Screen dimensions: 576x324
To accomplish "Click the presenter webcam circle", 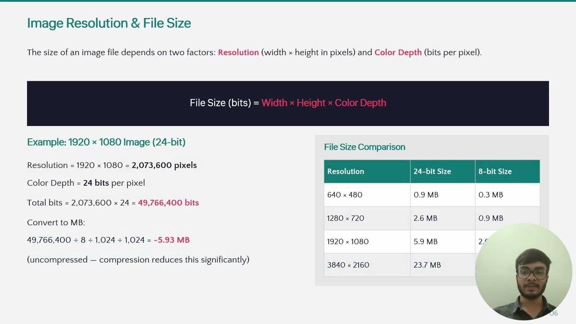I will (524, 272).
